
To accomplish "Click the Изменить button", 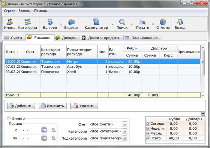I will 52,106.
